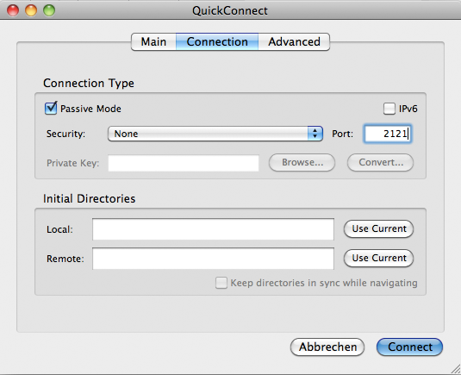
Task: Switch to the Main tab
Action: point(153,41)
